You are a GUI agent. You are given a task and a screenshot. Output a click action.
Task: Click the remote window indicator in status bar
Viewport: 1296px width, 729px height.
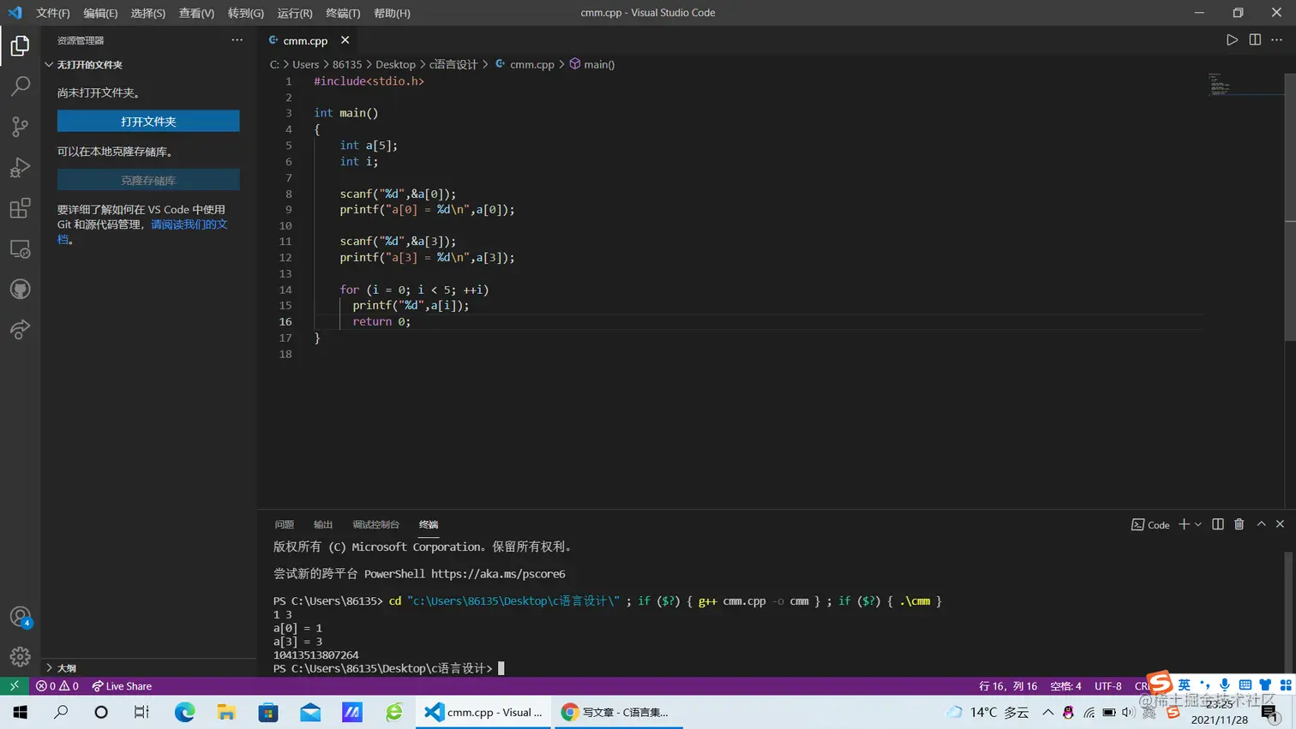click(14, 686)
